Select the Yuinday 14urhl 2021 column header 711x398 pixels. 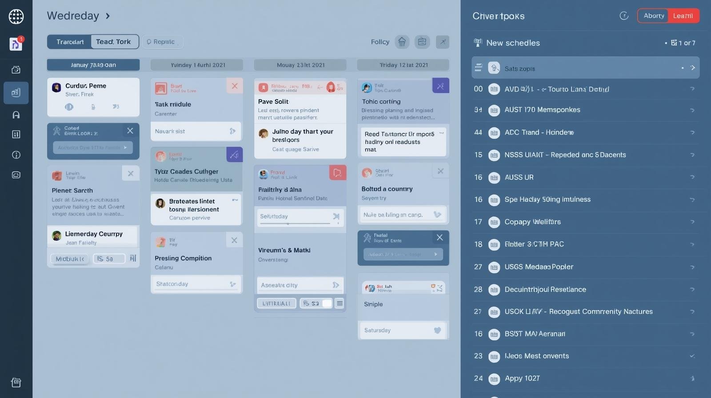point(197,65)
